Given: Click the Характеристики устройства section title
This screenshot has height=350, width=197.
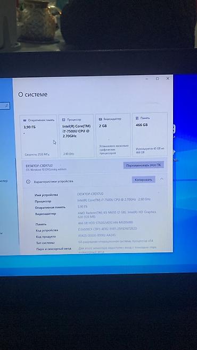Looking at the screenshot, I should (53, 181).
